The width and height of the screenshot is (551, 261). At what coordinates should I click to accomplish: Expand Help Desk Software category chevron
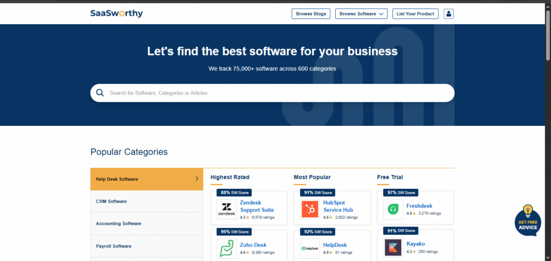(x=197, y=179)
